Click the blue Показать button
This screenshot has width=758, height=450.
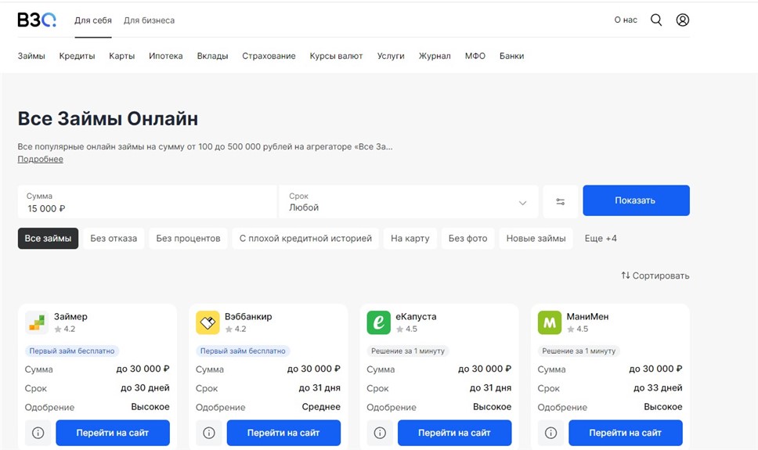coord(636,200)
